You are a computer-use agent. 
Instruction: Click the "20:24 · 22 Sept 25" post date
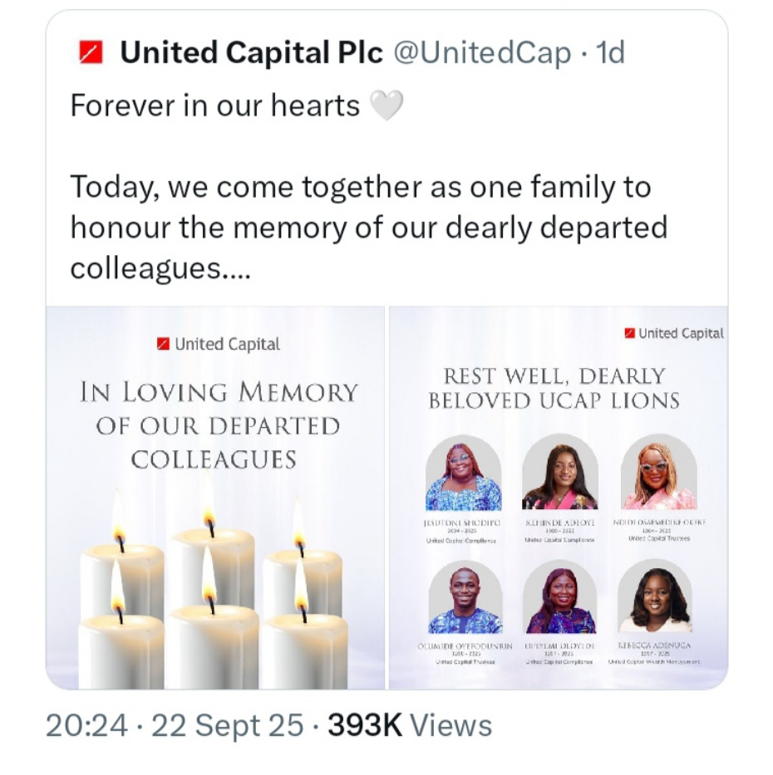(x=175, y=725)
